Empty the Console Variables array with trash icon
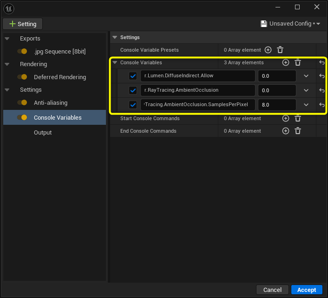Image resolution: width=328 pixels, height=298 pixels. tap(298, 62)
